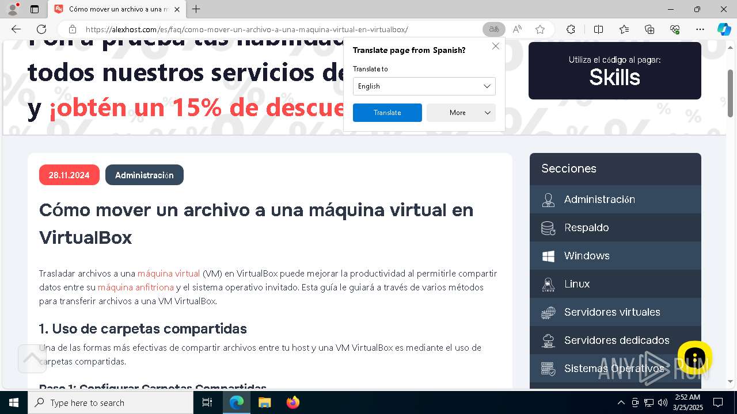Open Extensions puzzle icon
This screenshot has width=737, height=414.
coord(571,29)
